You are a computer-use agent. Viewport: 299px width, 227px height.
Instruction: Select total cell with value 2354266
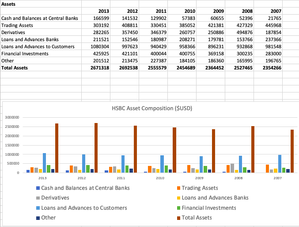pyautogui.click(x=268, y=68)
